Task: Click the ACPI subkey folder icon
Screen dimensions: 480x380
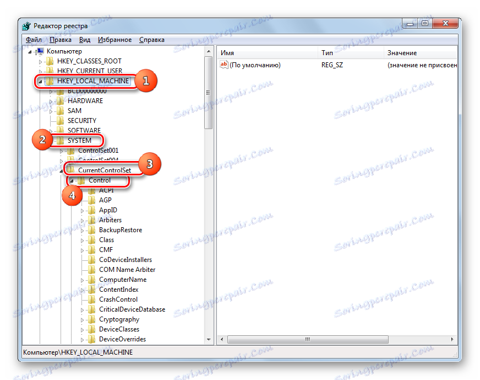Action: (91, 190)
